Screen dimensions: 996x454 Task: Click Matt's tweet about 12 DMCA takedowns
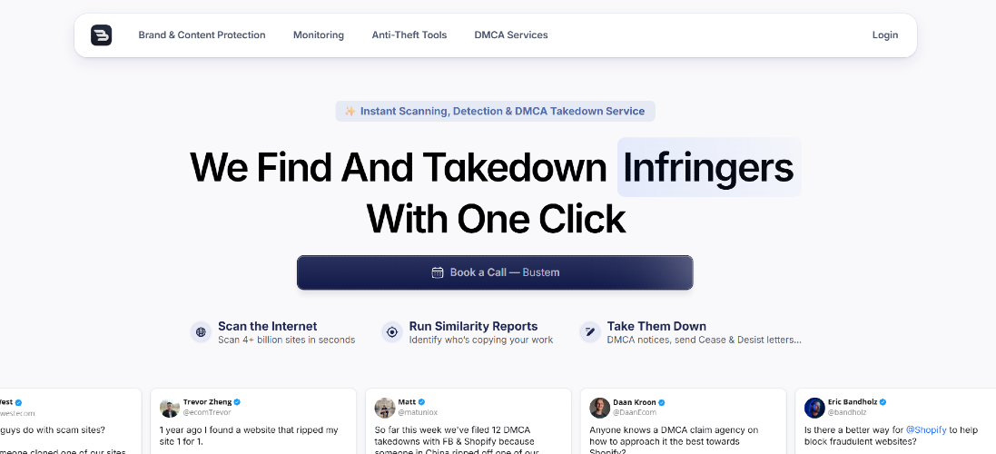click(x=455, y=440)
